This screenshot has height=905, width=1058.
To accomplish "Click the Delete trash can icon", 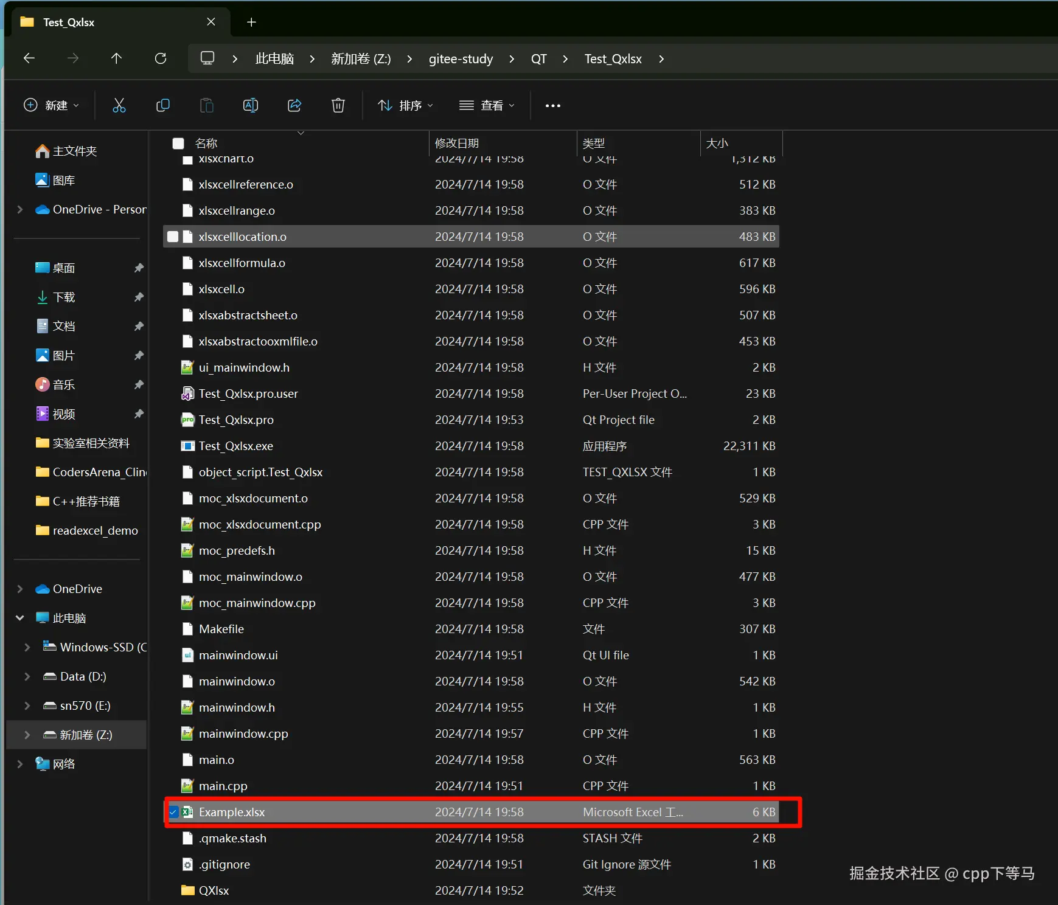I will 338,106.
